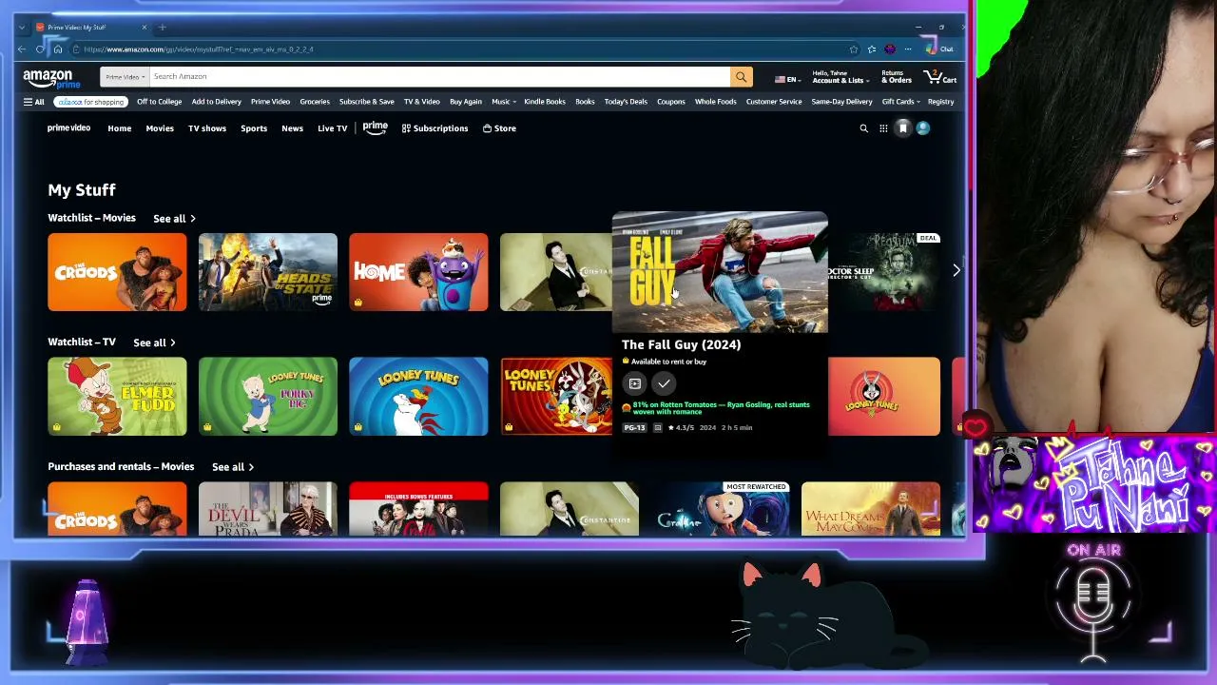Open the Registry link
This screenshot has height=685, width=1217.
(x=940, y=102)
